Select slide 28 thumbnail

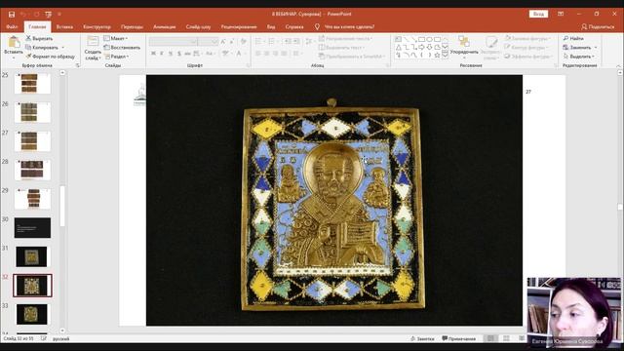point(32,170)
